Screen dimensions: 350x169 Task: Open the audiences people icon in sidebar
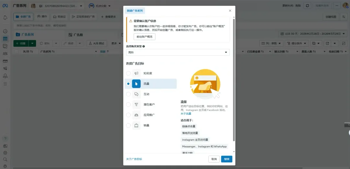(5, 54)
